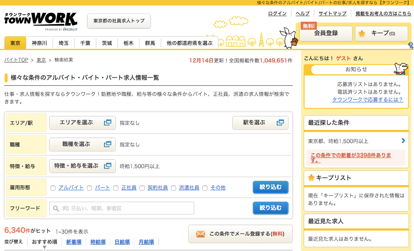Click the TownWork logo
This screenshot has width=414, height=251.
click(x=41, y=21)
